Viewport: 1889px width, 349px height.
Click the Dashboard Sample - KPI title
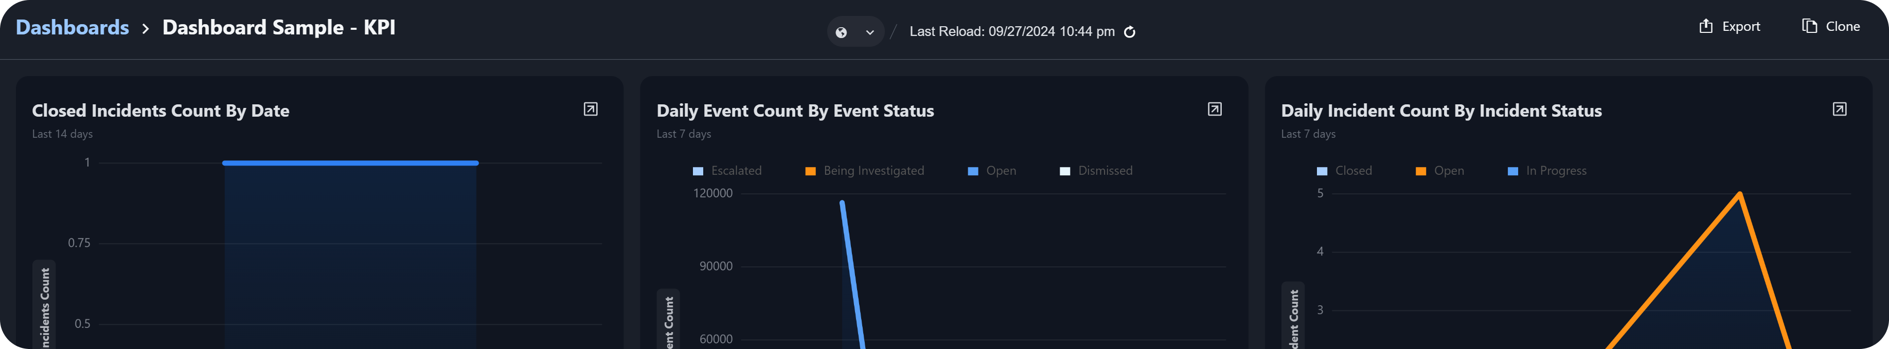coord(279,28)
